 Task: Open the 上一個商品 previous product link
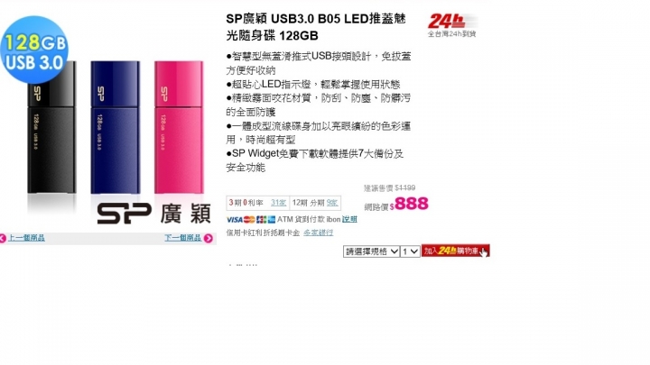pyautogui.click(x=26, y=238)
